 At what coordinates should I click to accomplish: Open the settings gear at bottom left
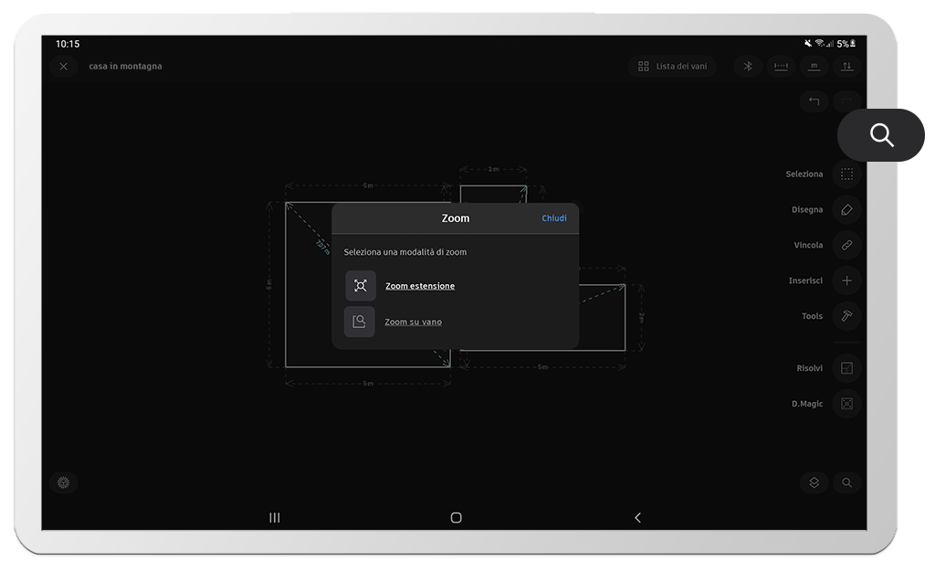tap(63, 482)
